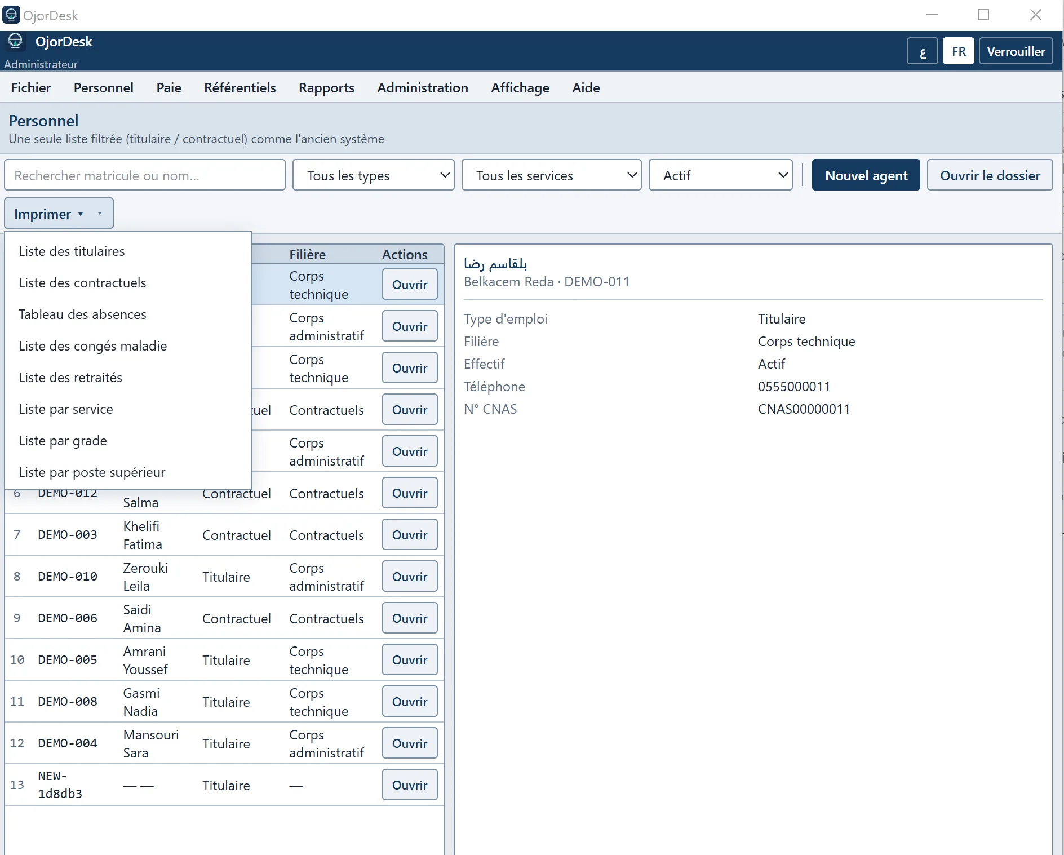Viewport: 1064px width, 855px height.
Task: Click the OjorDesk title bar app icon
Action: (x=11, y=15)
